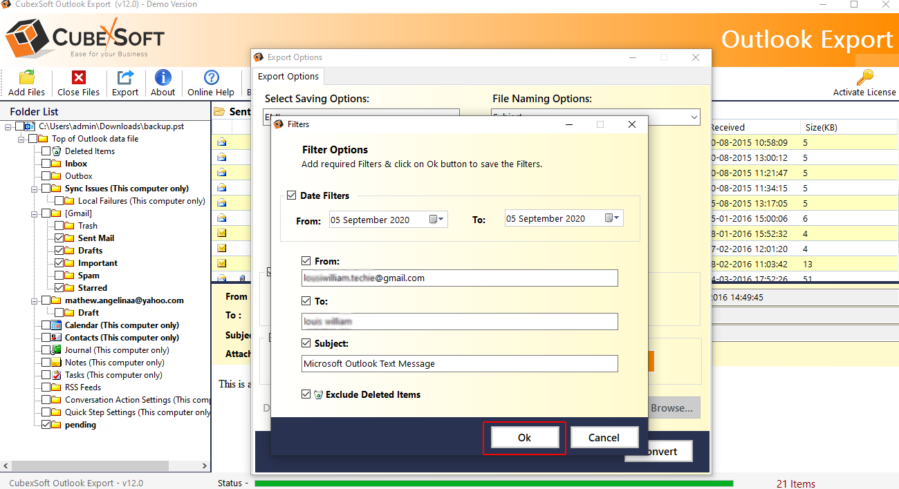899x489 pixels.
Task: Click the Size(KB) column header
Action: tap(850, 127)
